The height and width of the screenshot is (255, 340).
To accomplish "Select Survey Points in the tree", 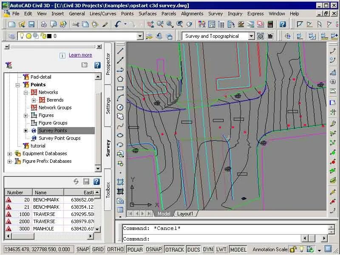I will (x=53, y=130).
